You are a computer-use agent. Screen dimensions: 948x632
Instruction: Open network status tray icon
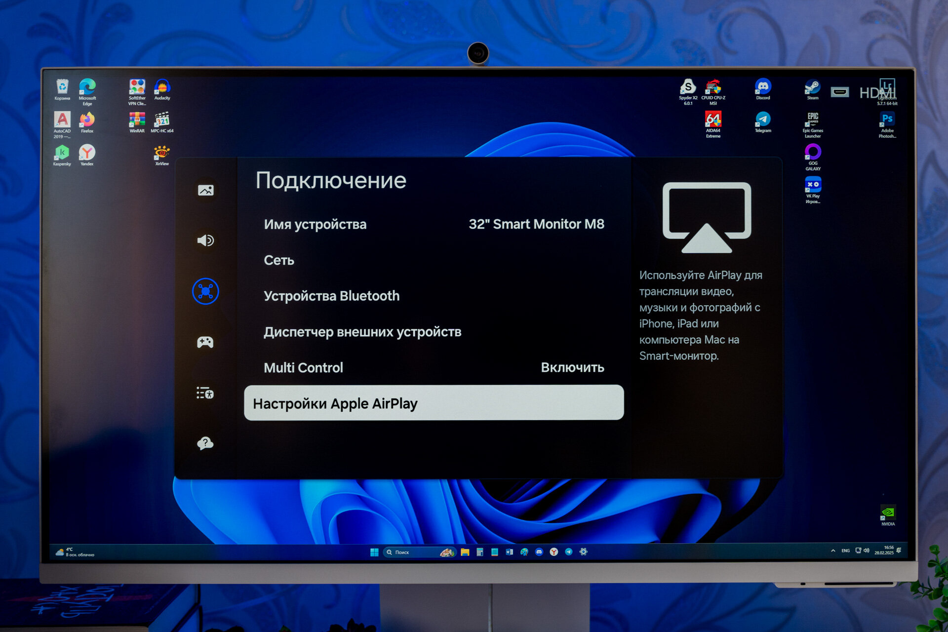click(859, 551)
